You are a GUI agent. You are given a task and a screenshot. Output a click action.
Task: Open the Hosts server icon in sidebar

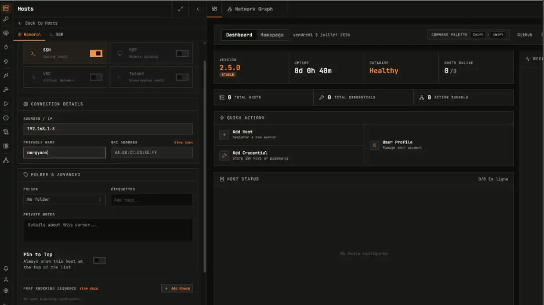[x=6, y=8]
